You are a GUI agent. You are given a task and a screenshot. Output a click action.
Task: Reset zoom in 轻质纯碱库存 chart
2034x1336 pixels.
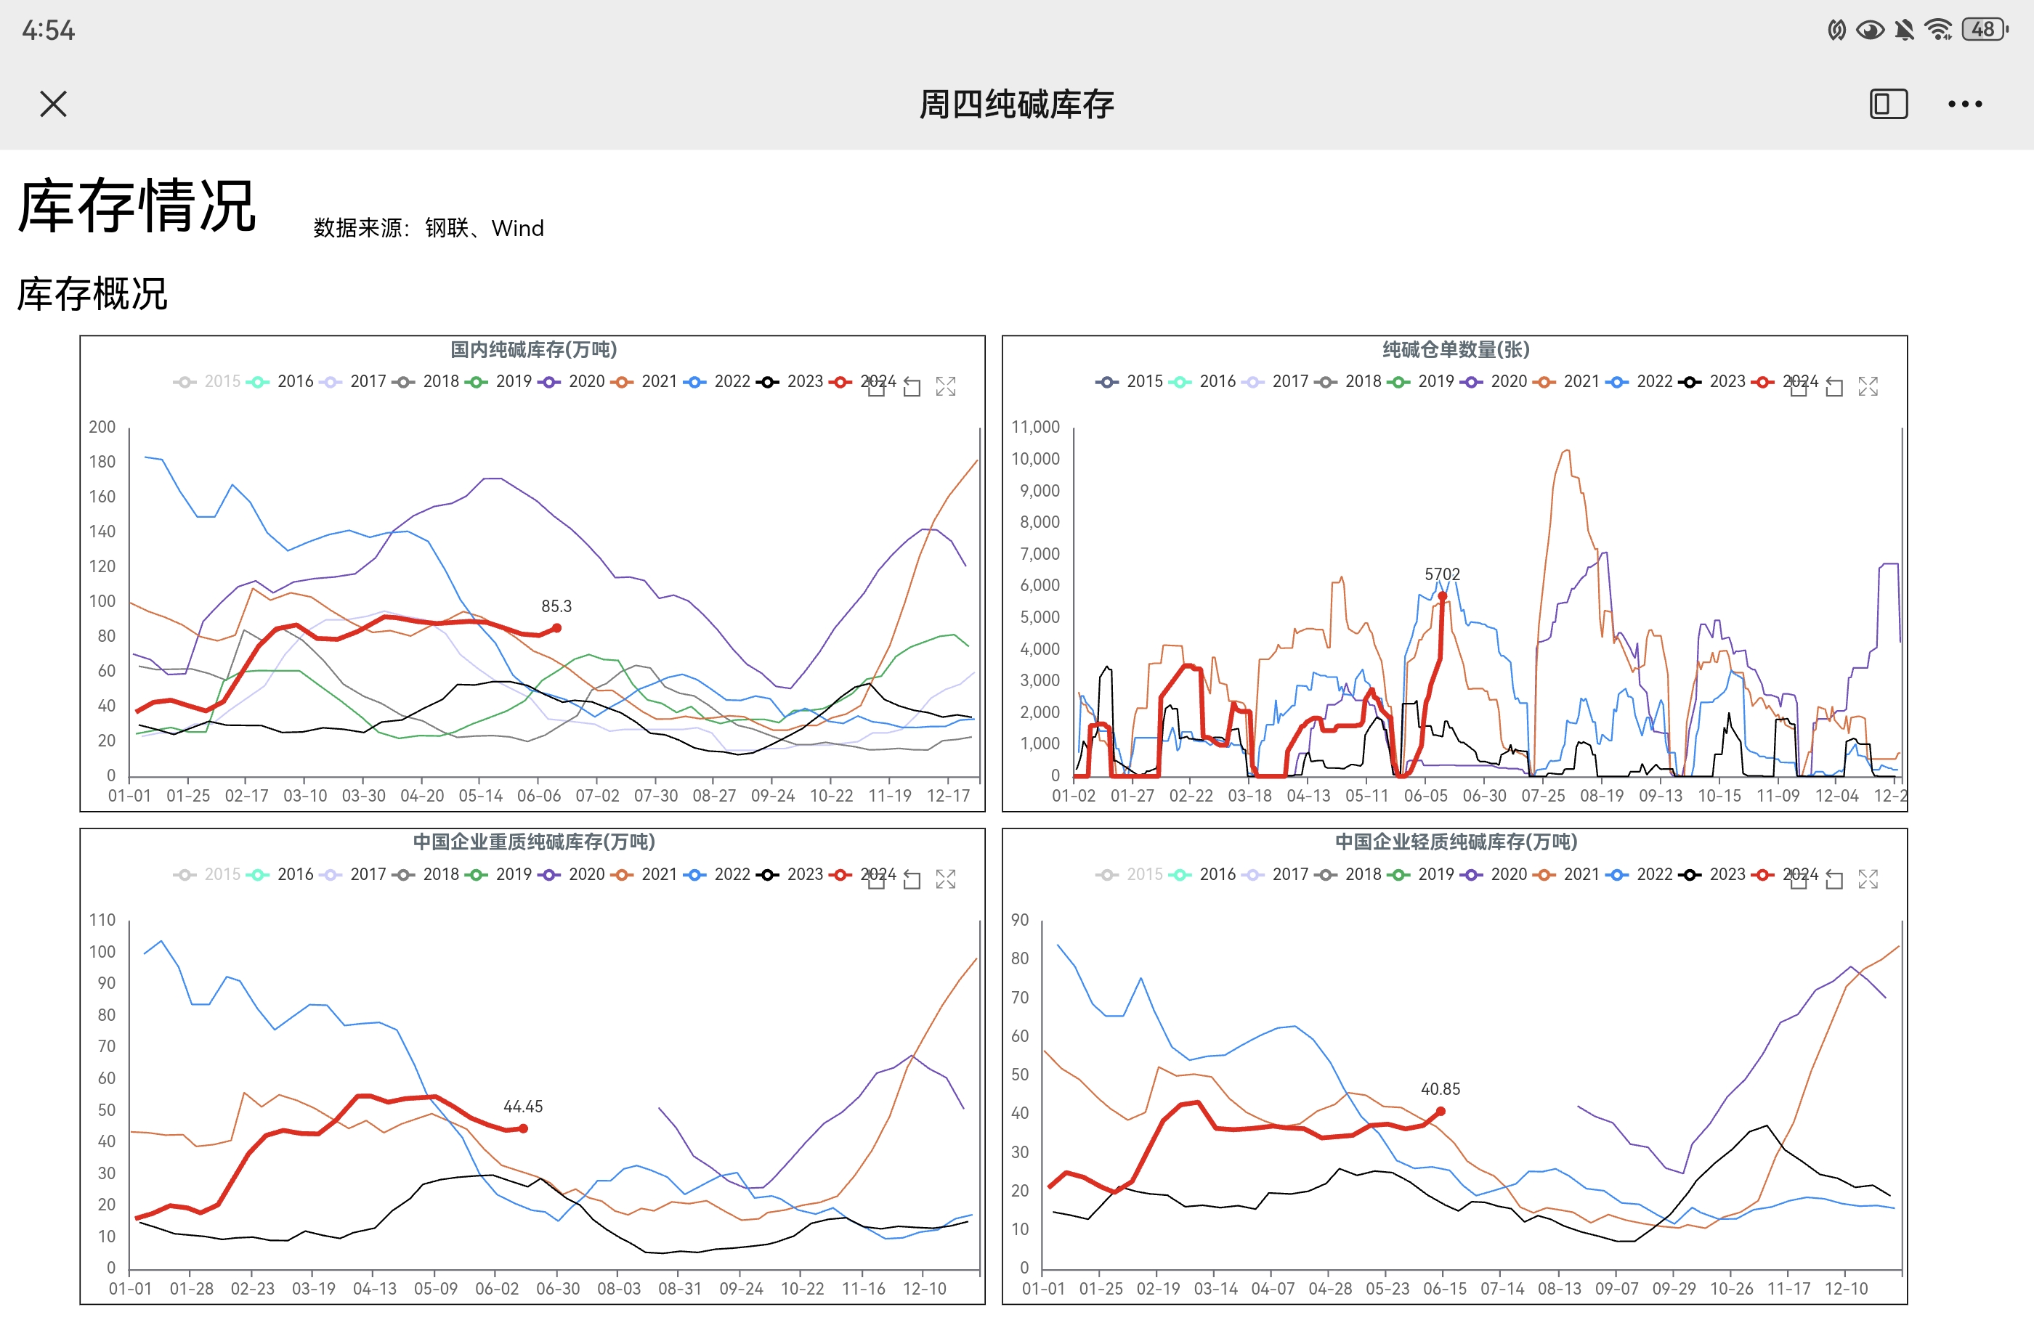(1834, 879)
